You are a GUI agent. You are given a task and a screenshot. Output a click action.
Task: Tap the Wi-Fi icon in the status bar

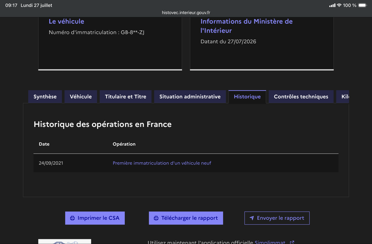coord(339,5)
